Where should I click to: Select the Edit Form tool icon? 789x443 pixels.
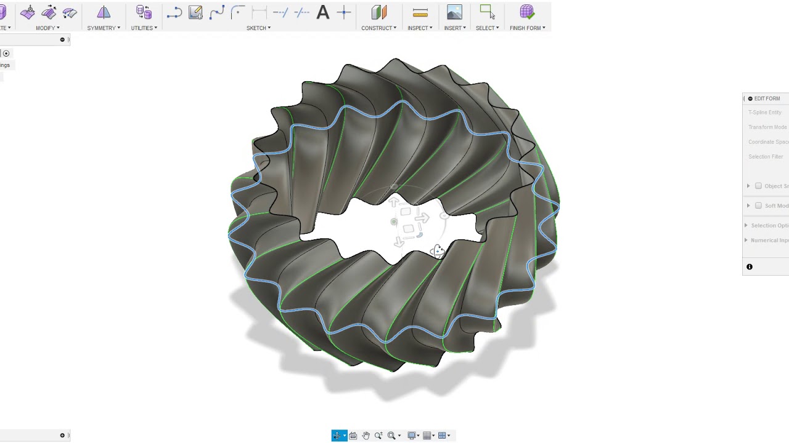28,12
